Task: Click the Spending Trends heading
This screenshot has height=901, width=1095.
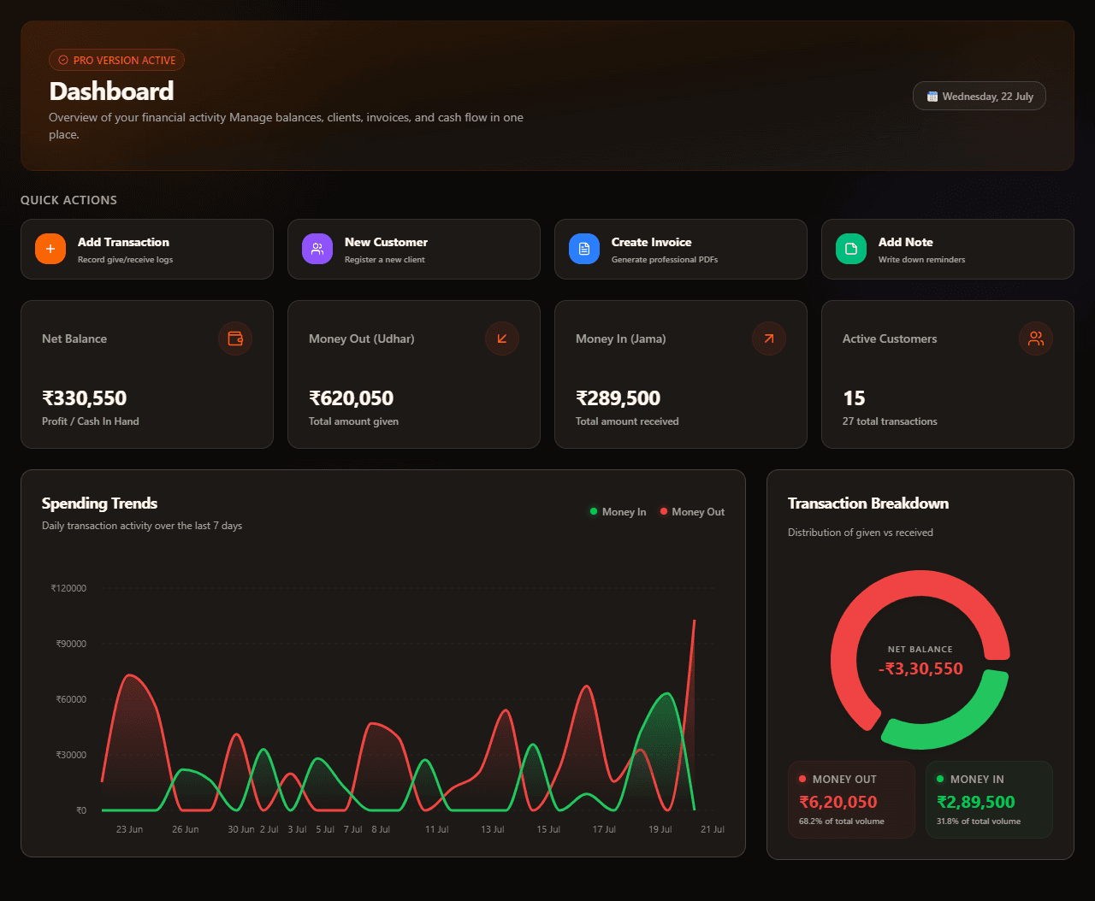Action: click(x=99, y=503)
